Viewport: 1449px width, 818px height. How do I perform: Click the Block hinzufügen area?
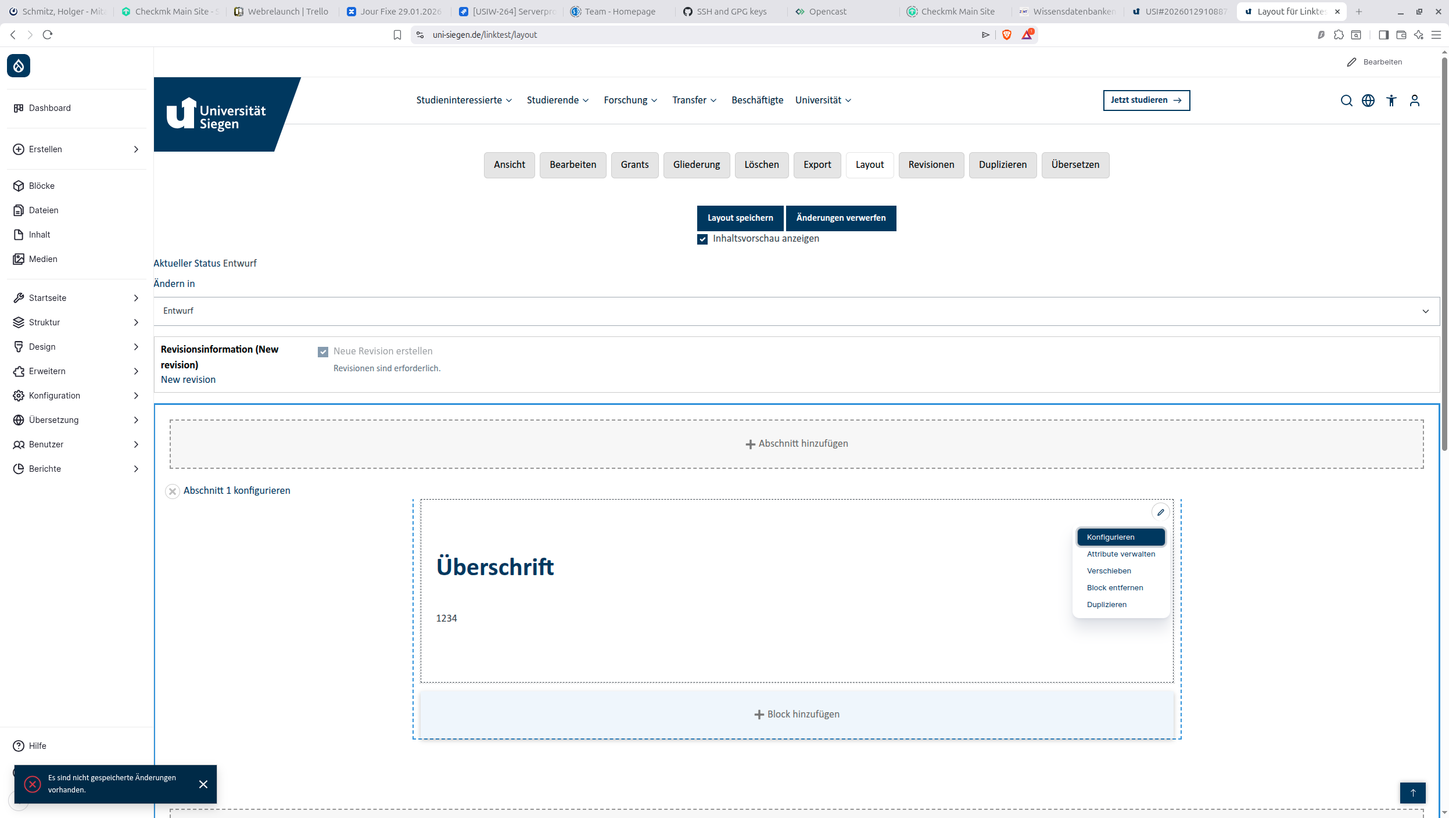797,715
